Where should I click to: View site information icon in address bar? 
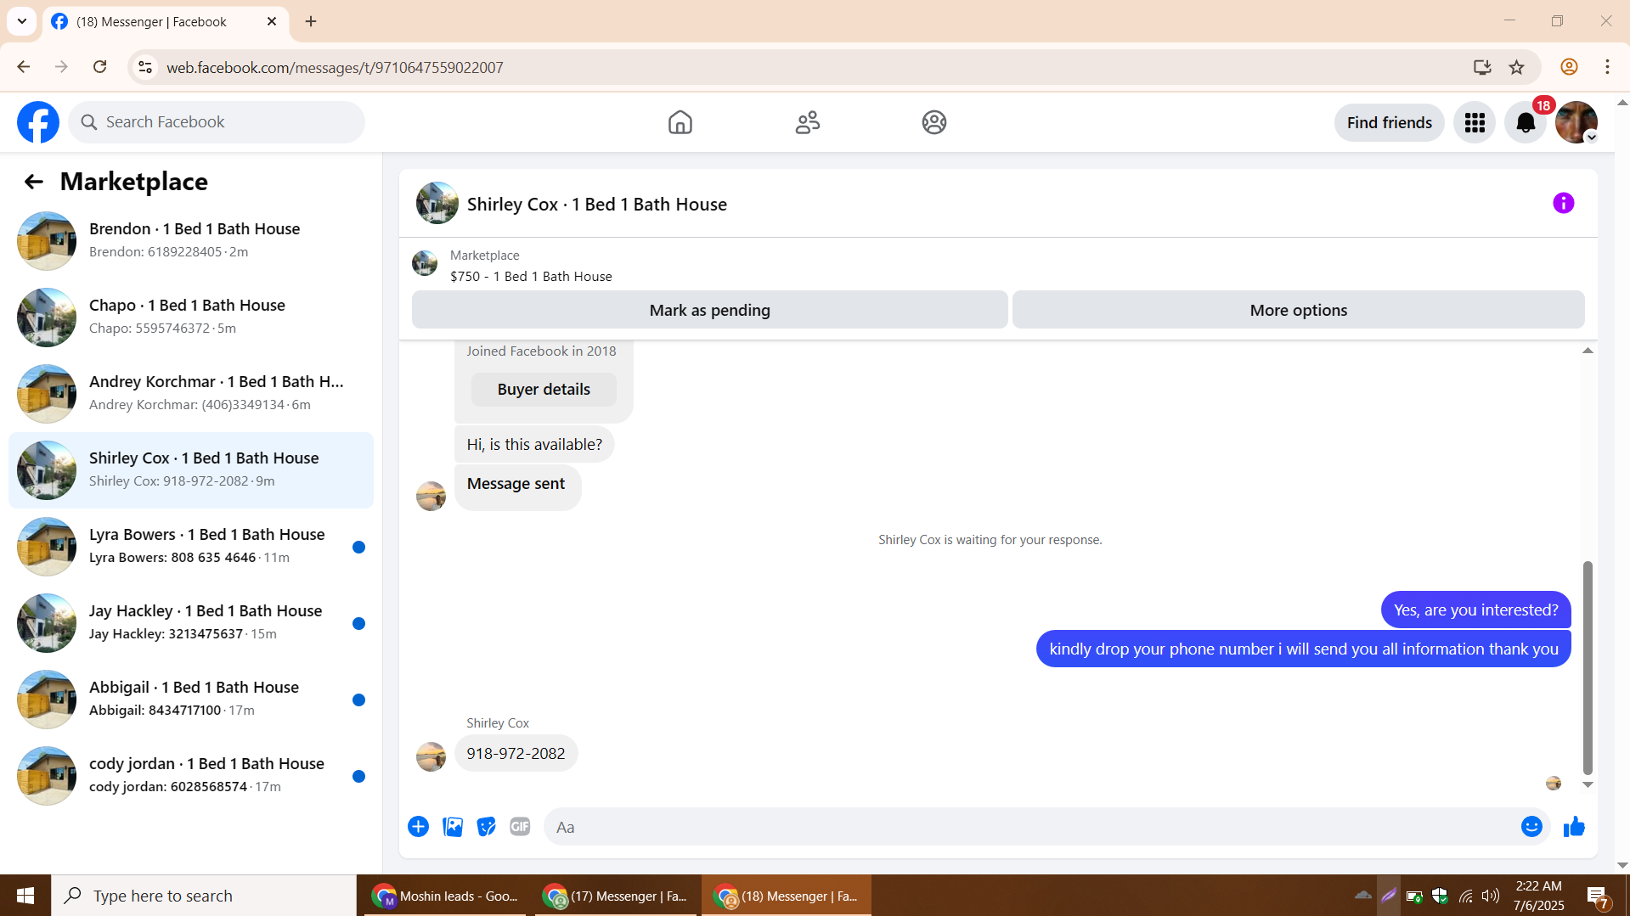[x=145, y=67]
